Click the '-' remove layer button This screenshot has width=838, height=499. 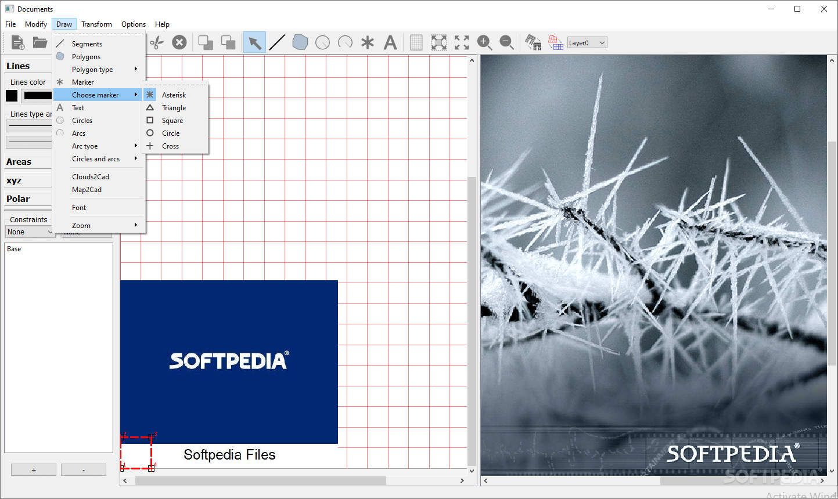(x=84, y=470)
